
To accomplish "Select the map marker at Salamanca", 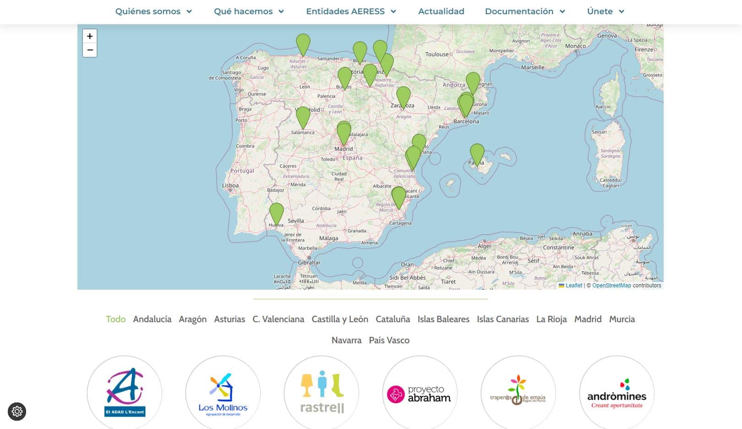I will point(303,118).
